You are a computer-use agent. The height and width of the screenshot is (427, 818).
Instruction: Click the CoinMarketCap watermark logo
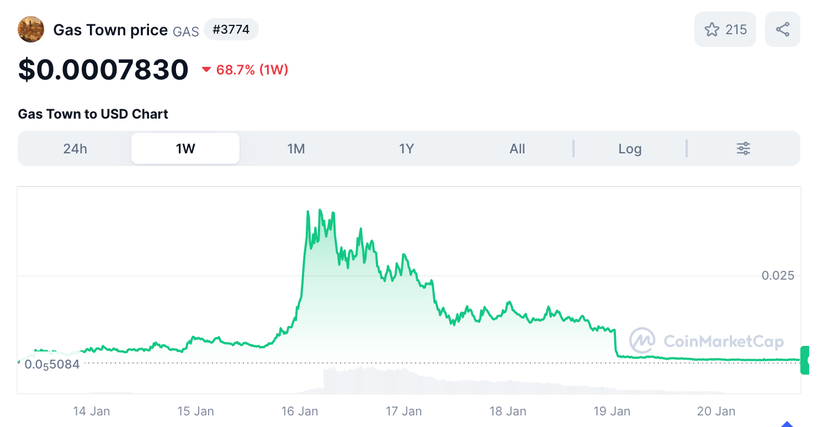click(642, 341)
